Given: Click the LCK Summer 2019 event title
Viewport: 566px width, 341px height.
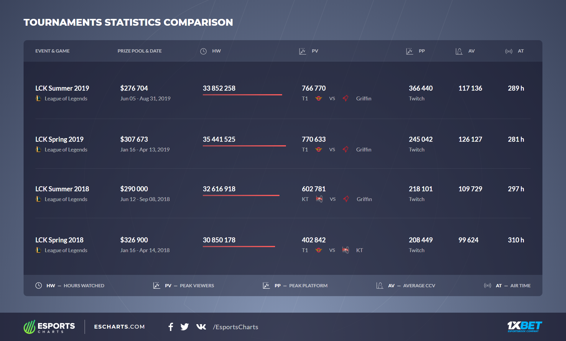Looking at the screenshot, I should coord(62,88).
